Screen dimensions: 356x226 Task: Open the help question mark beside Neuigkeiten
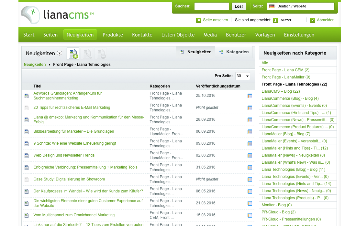(60, 54)
